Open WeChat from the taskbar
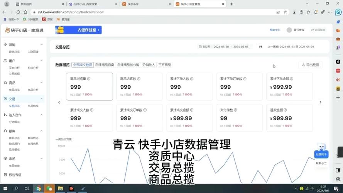The width and height of the screenshot is (343, 193). (x=49, y=188)
